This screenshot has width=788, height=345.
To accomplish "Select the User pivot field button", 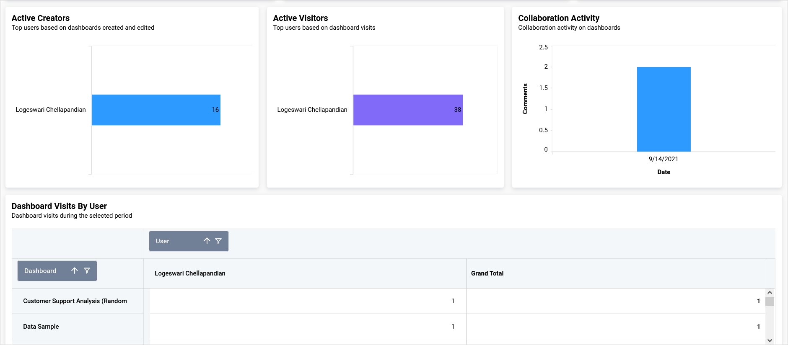I will coord(189,241).
